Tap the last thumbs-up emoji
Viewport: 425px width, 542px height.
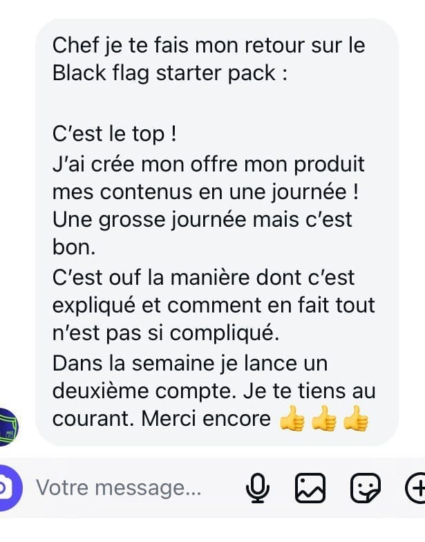(x=355, y=419)
